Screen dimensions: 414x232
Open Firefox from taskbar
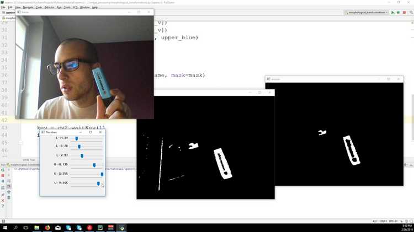pyautogui.click(x=47, y=228)
